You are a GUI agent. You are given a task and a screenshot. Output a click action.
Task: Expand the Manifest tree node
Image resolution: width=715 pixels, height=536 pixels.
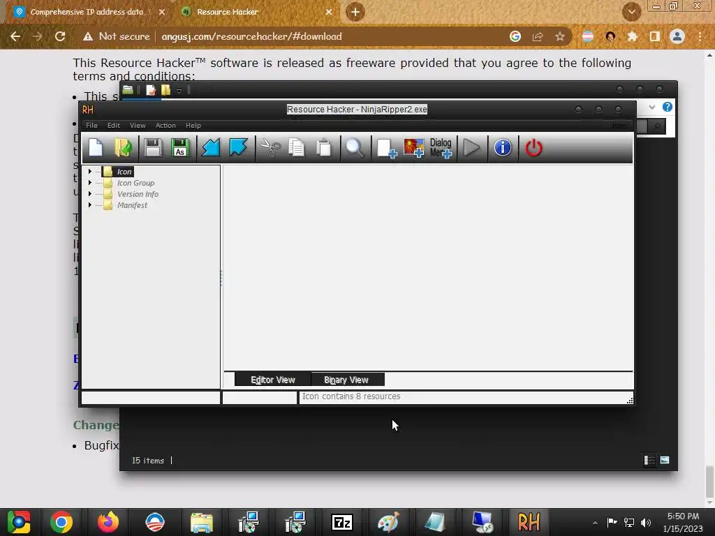(x=90, y=205)
